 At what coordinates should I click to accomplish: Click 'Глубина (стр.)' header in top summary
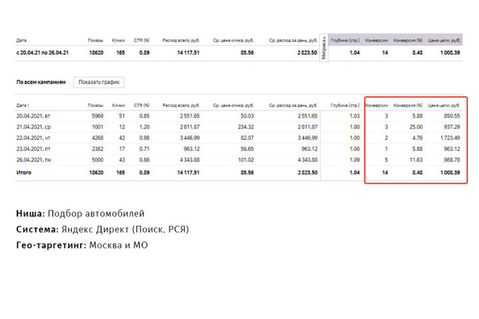[345, 41]
